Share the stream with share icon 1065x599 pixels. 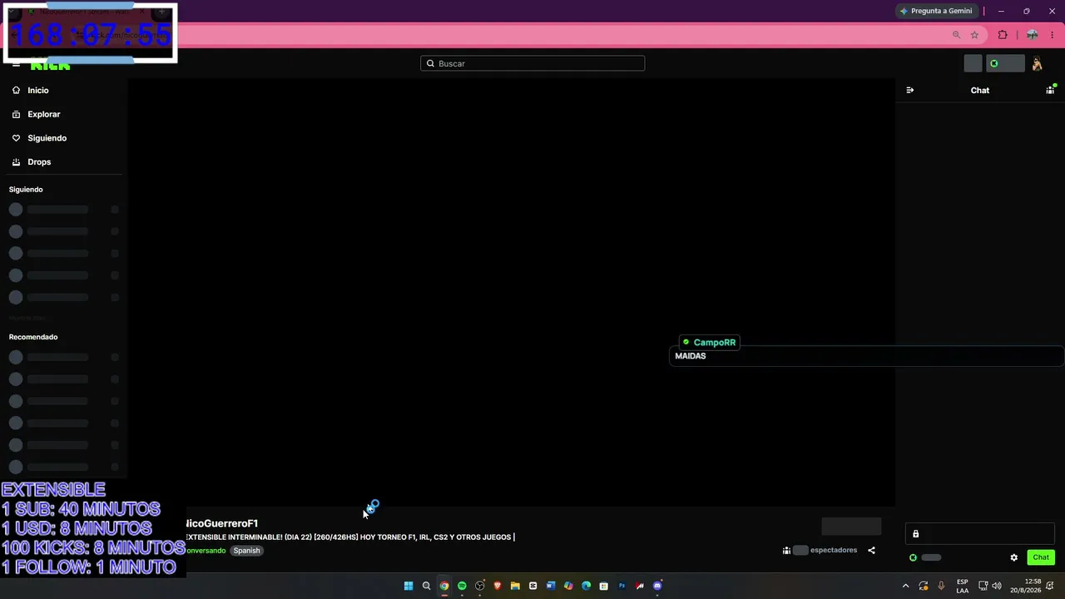point(871,550)
